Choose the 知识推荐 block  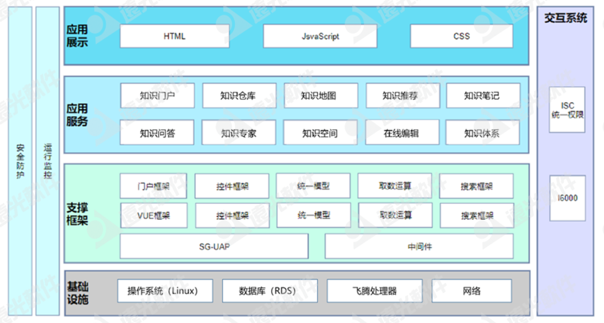[x=403, y=96]
